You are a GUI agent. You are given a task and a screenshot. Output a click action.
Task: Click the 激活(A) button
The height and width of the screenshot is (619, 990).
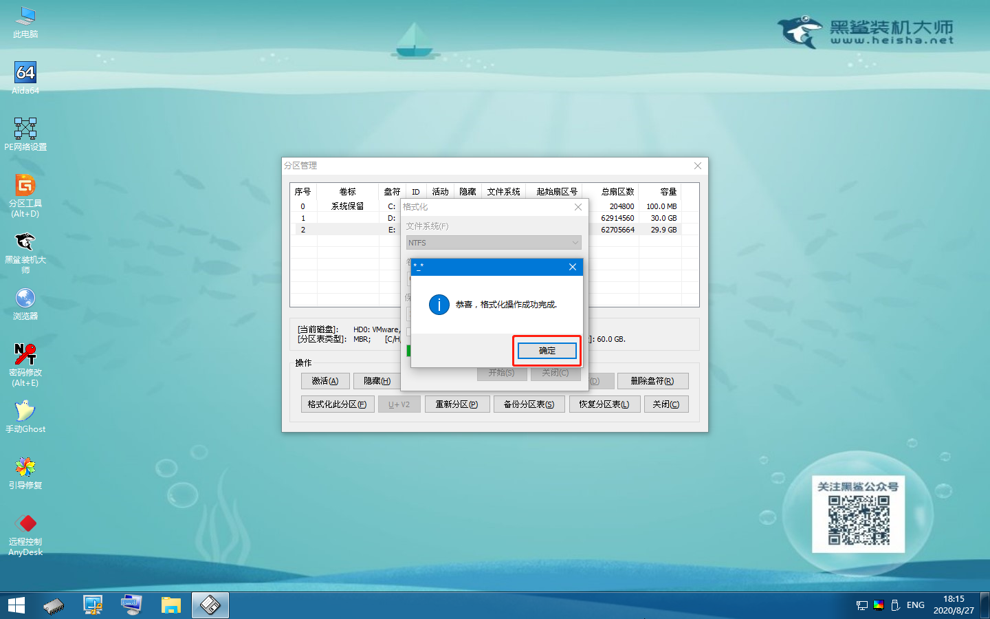325,381
